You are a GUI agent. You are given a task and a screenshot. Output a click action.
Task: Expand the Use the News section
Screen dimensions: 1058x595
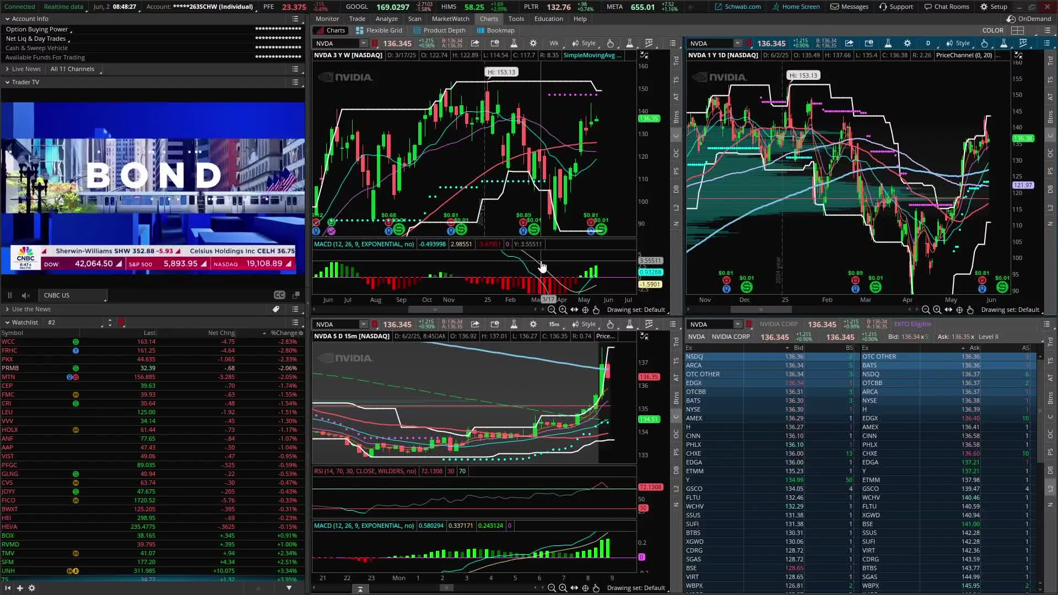(8, 309)
